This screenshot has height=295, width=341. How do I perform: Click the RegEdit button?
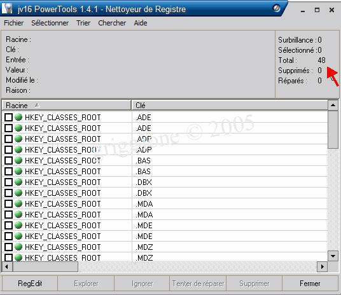coord(30,284)
